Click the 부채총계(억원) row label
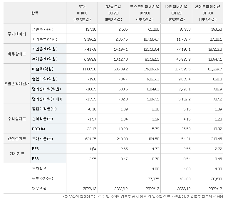 point(44,59)
